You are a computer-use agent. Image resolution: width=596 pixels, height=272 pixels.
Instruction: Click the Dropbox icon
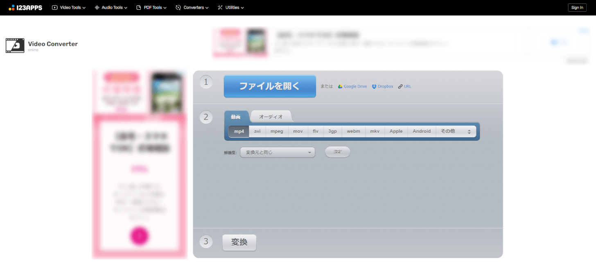pyautogui.click(x=374, y=87)
